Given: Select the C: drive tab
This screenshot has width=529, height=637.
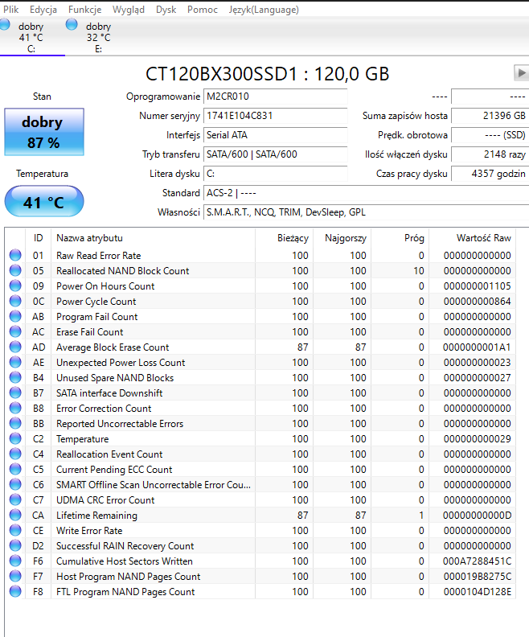Looking at the screenshot, I should pos(32,37).
